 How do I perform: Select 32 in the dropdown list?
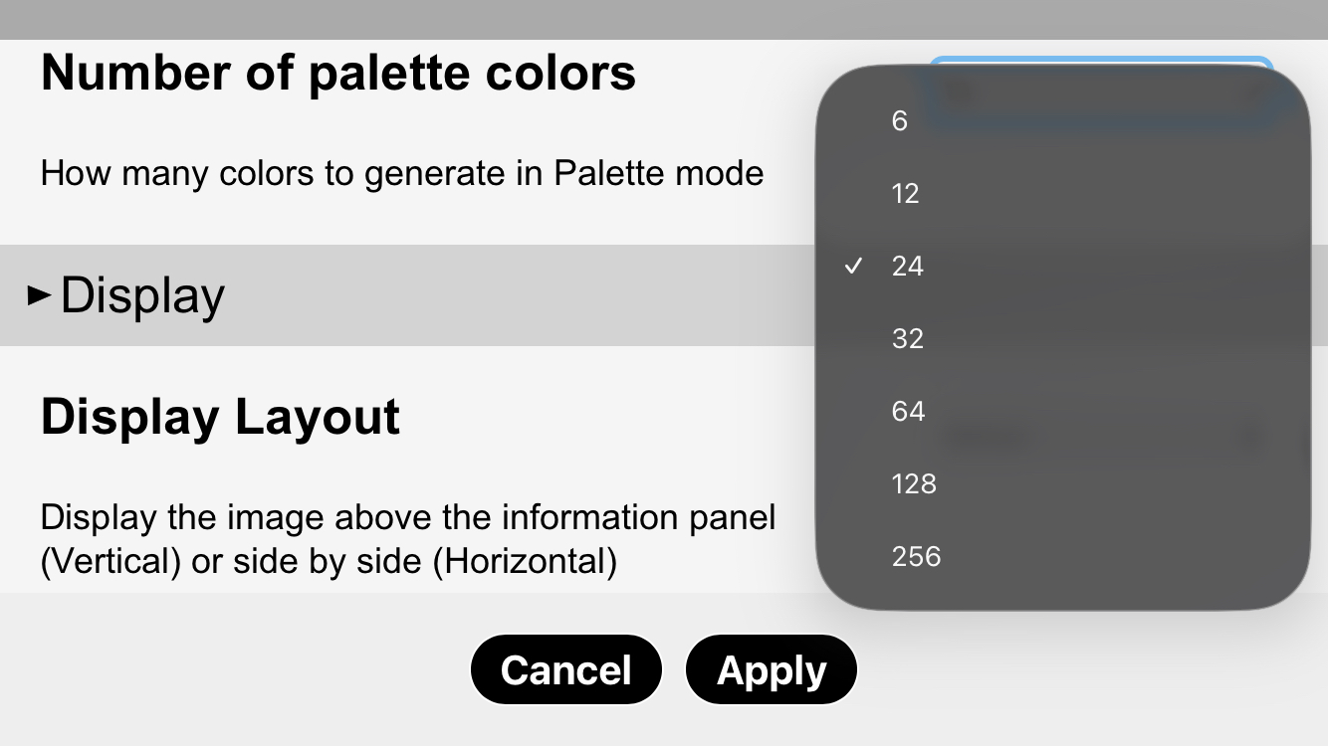908,339
